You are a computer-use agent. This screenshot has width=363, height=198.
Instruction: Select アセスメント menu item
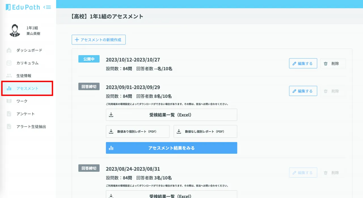tap(27, 88)
